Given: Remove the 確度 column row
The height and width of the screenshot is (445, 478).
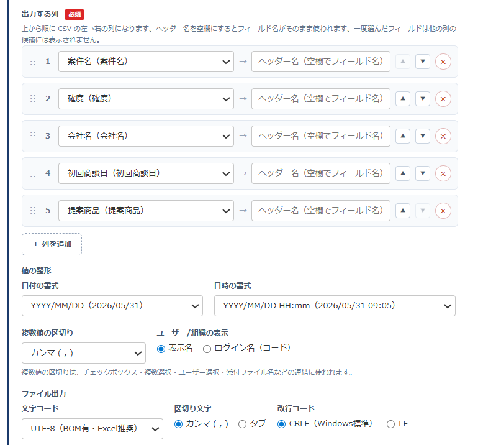Looking at the screenshot, I should click(x=443, y=99).
